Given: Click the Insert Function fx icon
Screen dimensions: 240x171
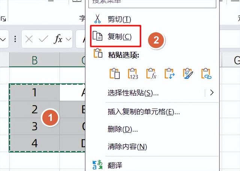Looking at the screenshot, I should pyautogui.click(x=58, y=39).
